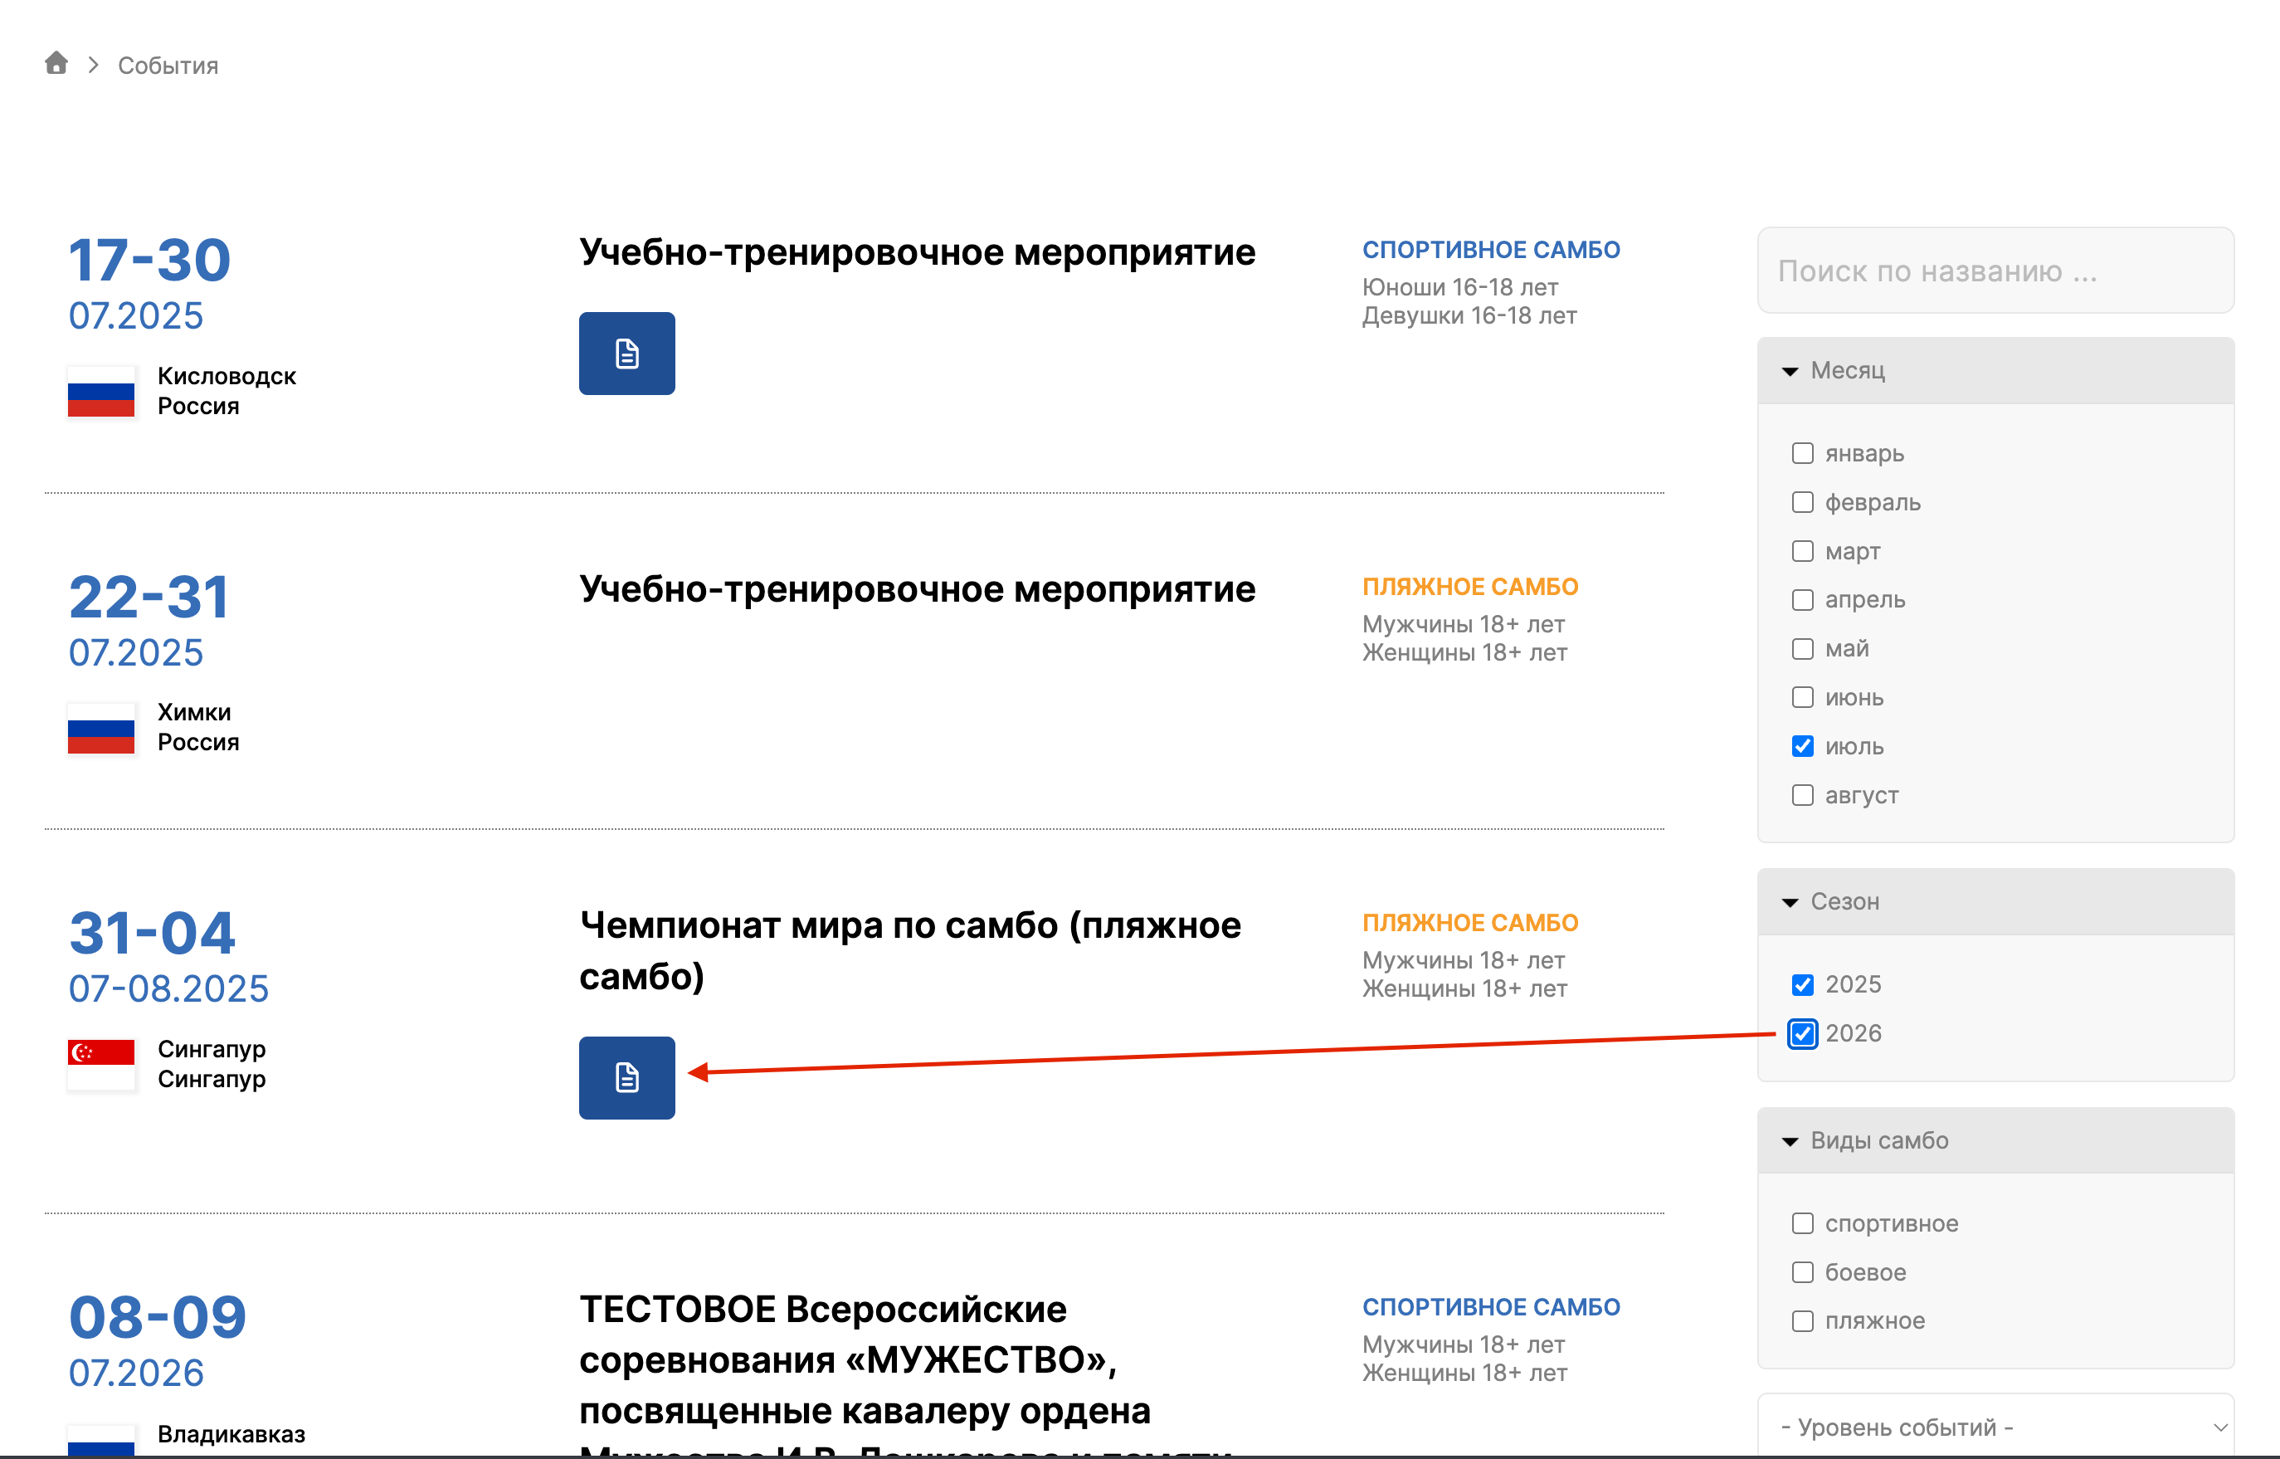Viewport: 2280px width, 1459px height.
Task: Uncheck the июль month checkbox
Action: tap(1802, 747)
